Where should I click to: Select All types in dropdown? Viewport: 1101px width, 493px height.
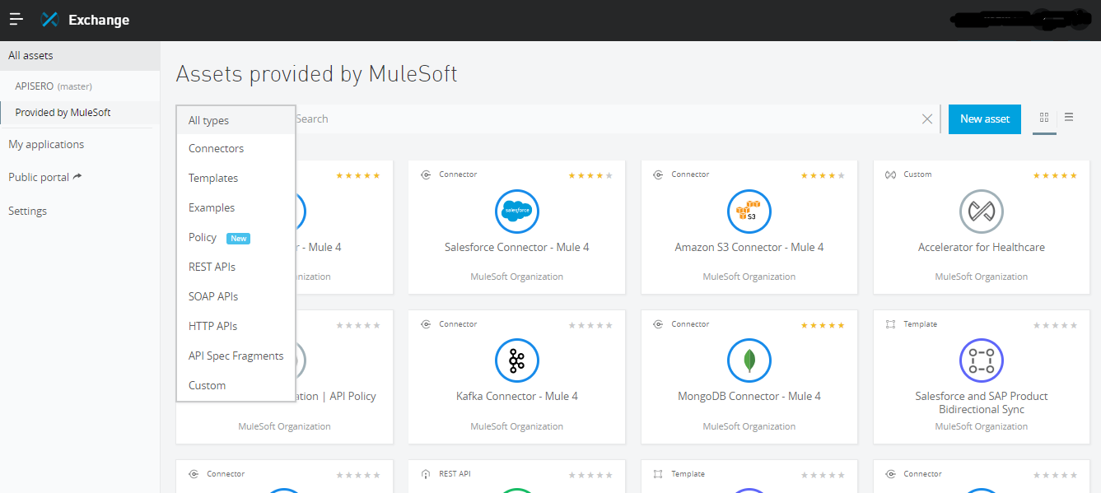click(236, 120)
